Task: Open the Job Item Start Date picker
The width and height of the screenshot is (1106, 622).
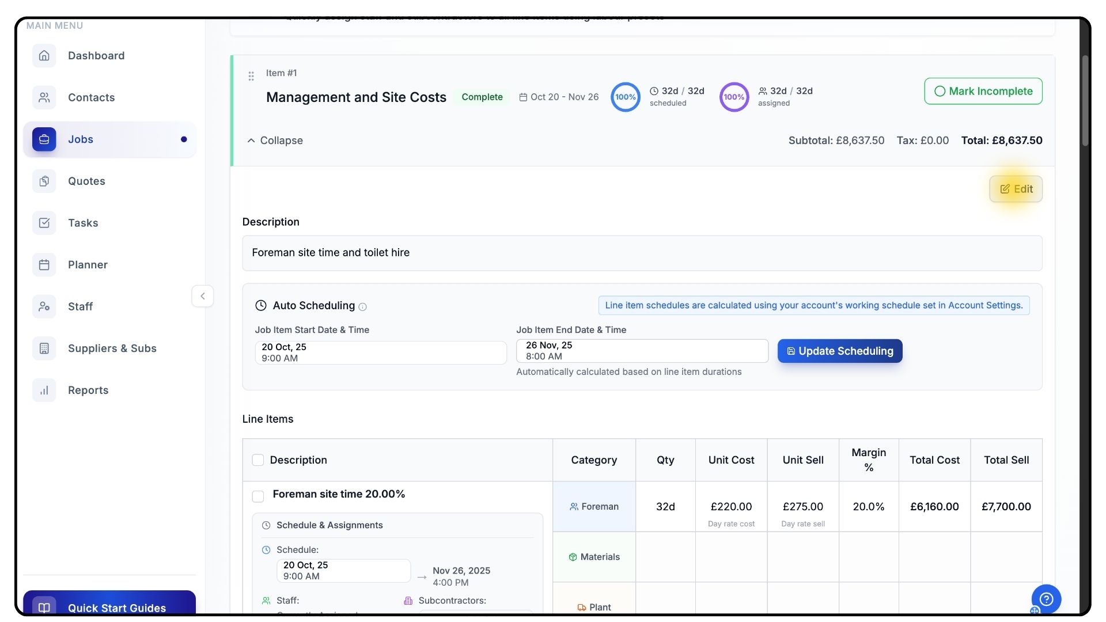Action: click(380, 352)
